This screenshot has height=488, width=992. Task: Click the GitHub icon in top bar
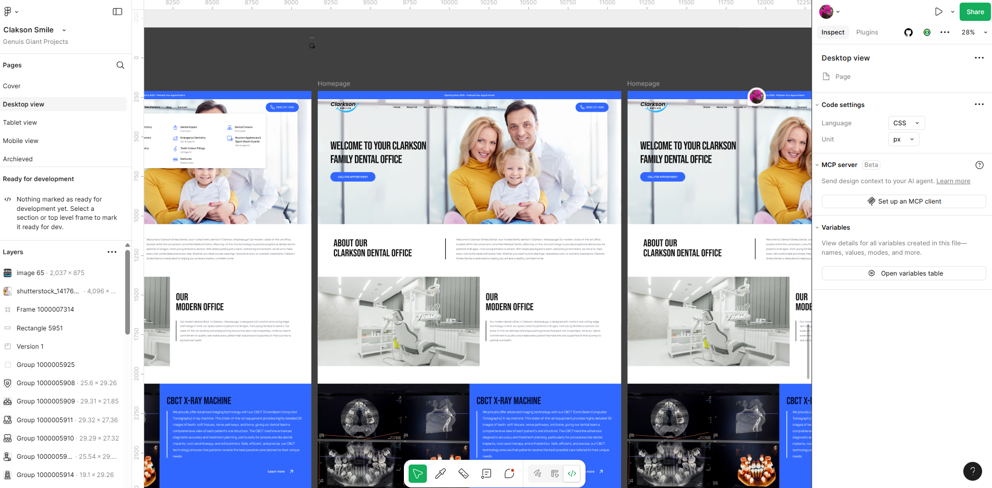(909, 32)
